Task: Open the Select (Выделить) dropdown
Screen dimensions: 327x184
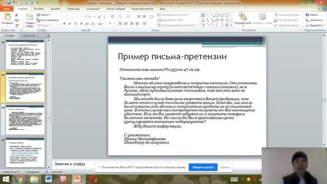Action: (315, 25)
